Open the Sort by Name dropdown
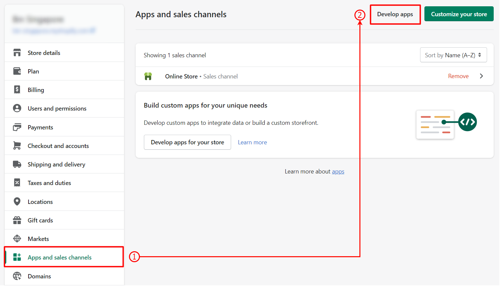Screen dimensions: 500x286 453,55
